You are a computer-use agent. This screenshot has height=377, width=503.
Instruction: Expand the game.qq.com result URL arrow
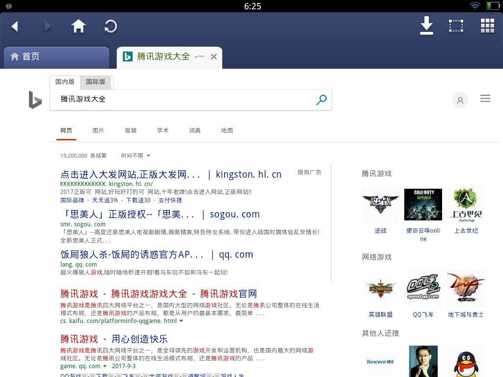105,366
